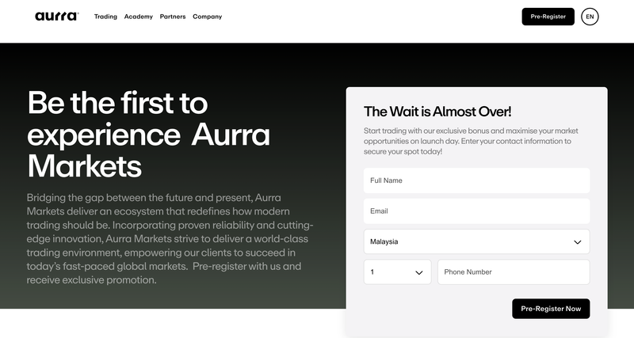The height and width of the screenshot is (338, 634).
Task: Open the Trading menu
Action: pyautogui.click(x=105, y=17)
